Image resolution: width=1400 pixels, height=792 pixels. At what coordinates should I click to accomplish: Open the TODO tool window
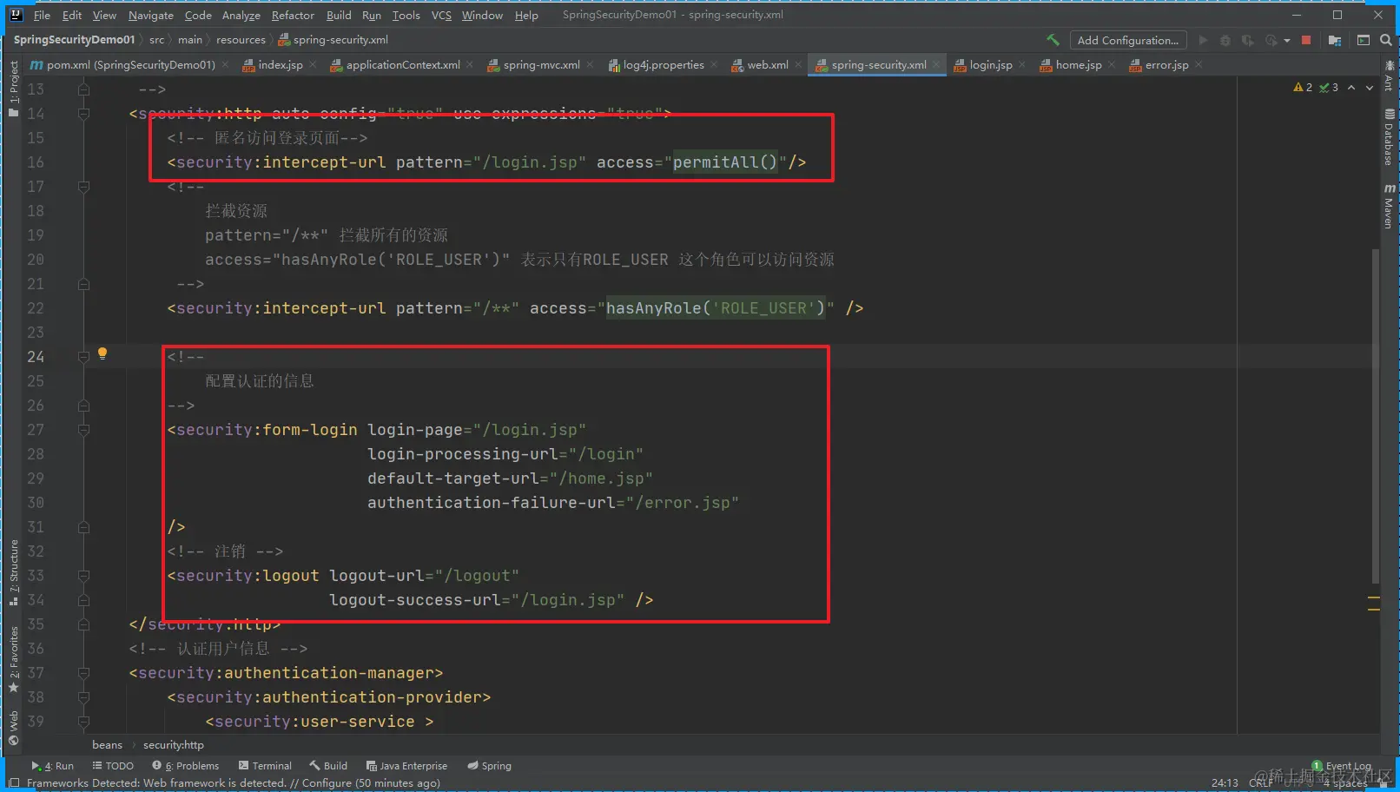[113, 766]
